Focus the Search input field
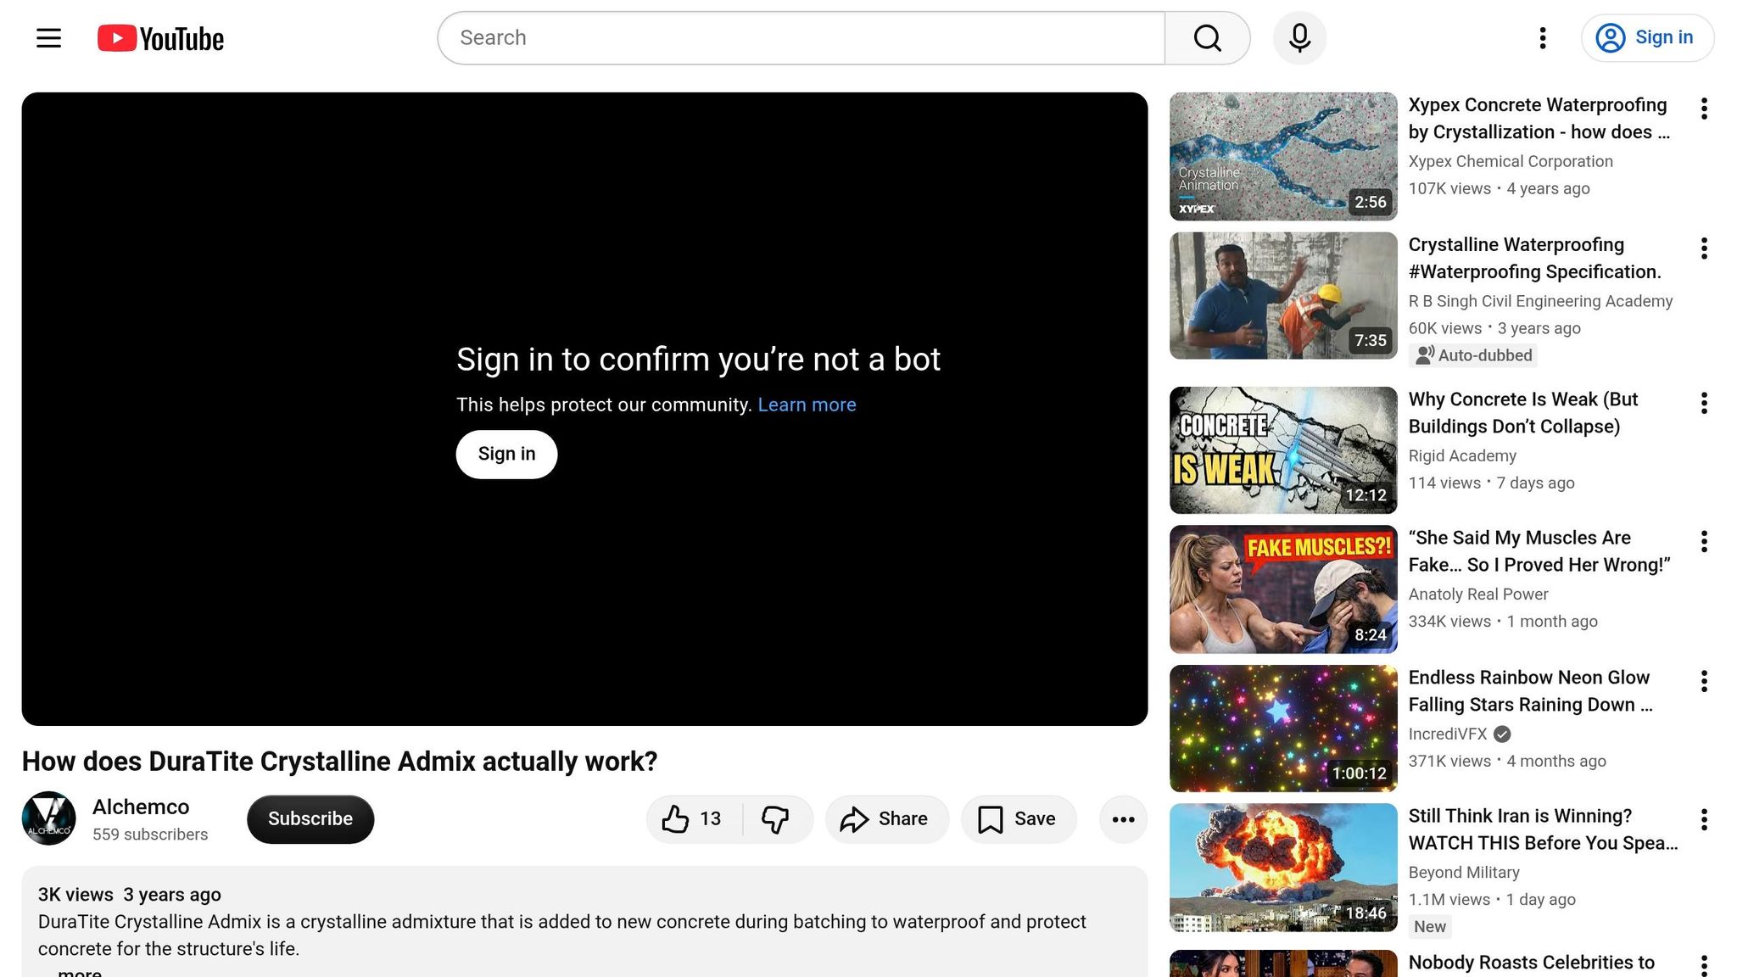This screenshot has height=977, width=1737. point(801,38)
